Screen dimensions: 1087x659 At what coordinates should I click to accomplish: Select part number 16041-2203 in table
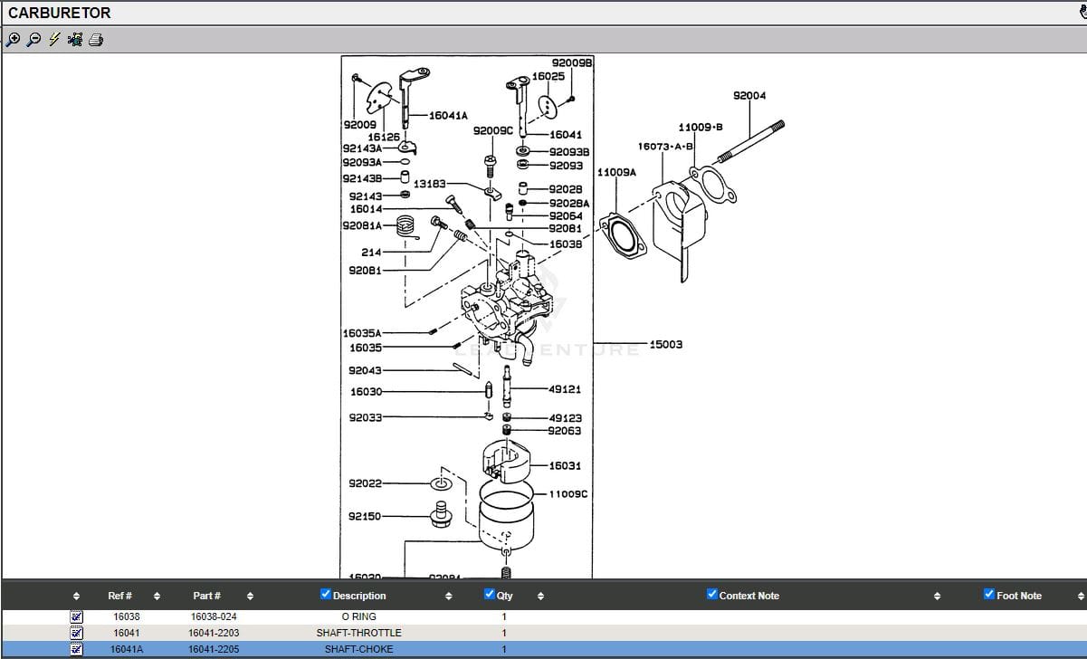214,633
